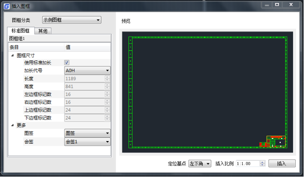Open the 定位基点 dropdown
The image size is (304, 177).
click(x=200, y=163)
